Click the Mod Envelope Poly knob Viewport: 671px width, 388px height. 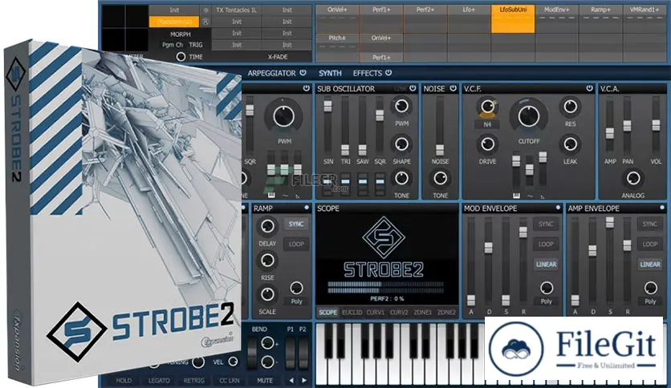[547, 288]
